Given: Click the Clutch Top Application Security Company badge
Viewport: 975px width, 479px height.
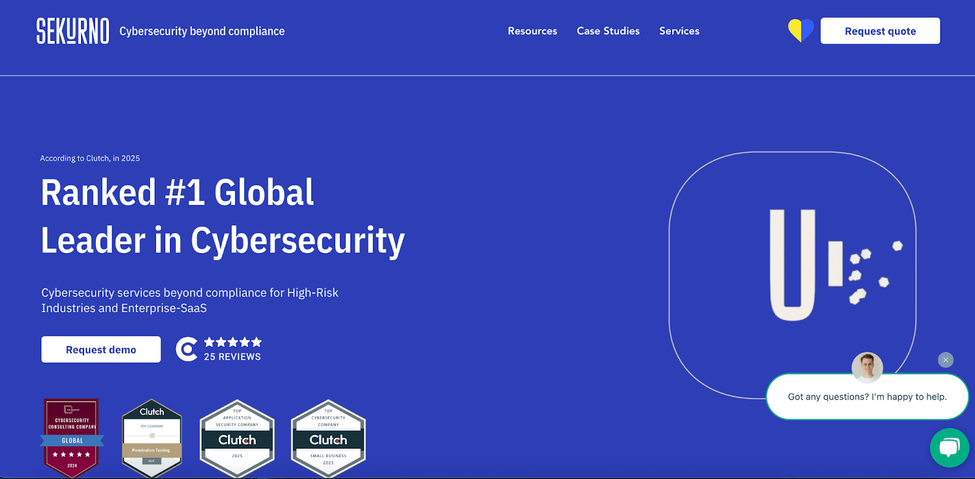Looking at the screenshot, I should pos(237,438).
